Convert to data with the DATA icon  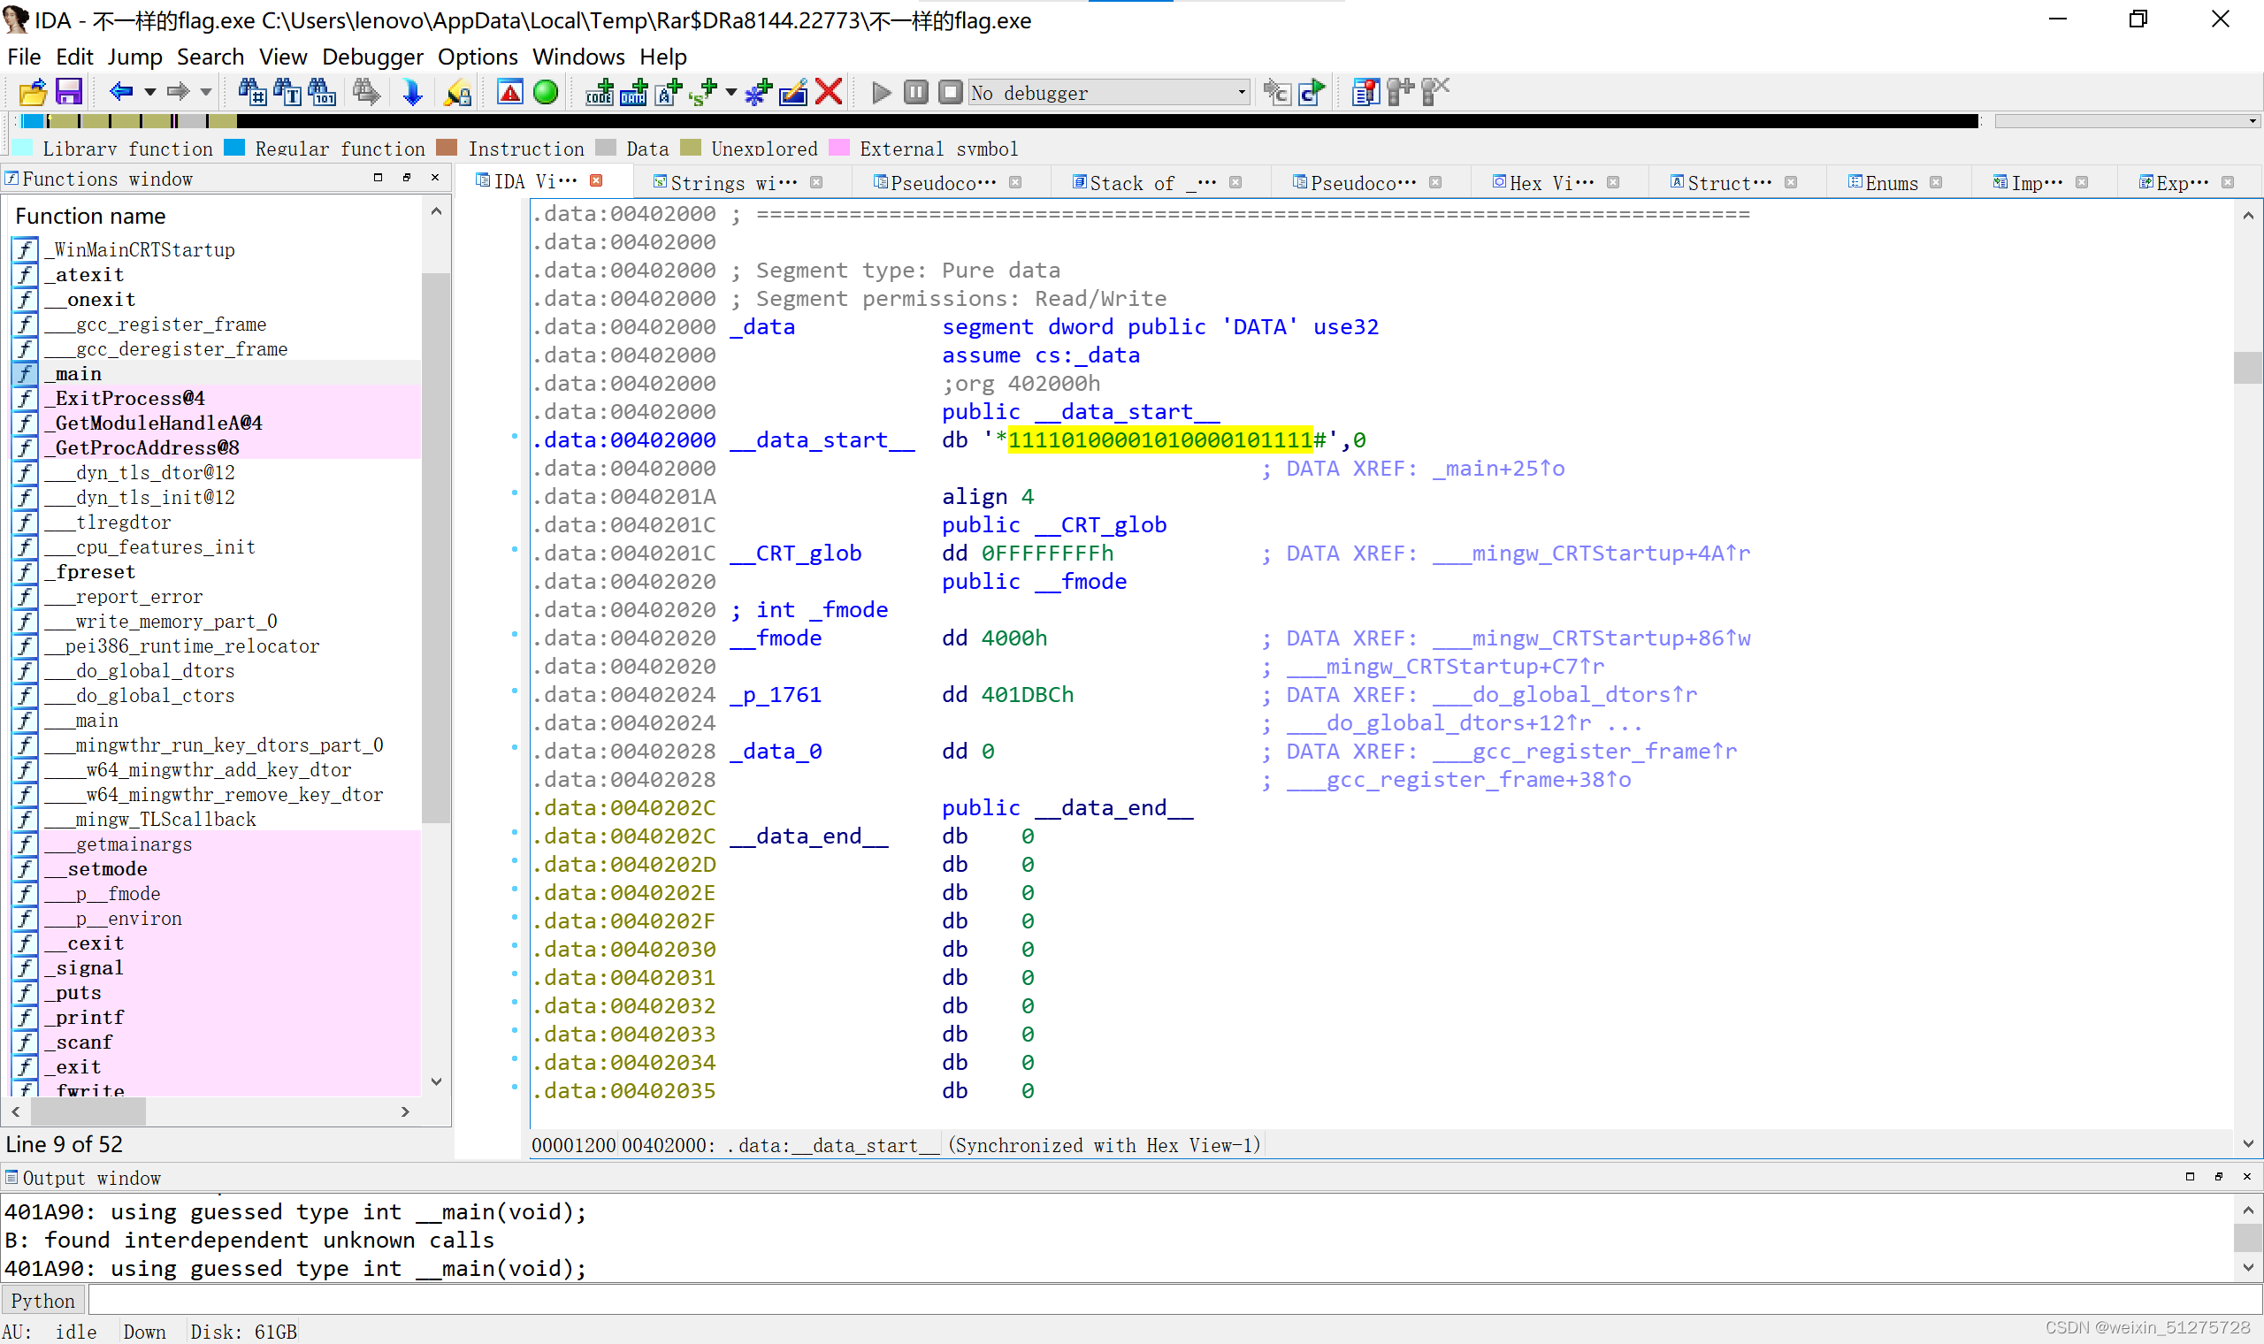point(634,91)
